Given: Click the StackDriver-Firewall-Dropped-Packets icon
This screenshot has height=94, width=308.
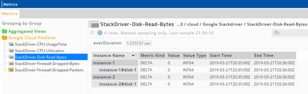Looking at the screenshot, I should click(11, 70).
